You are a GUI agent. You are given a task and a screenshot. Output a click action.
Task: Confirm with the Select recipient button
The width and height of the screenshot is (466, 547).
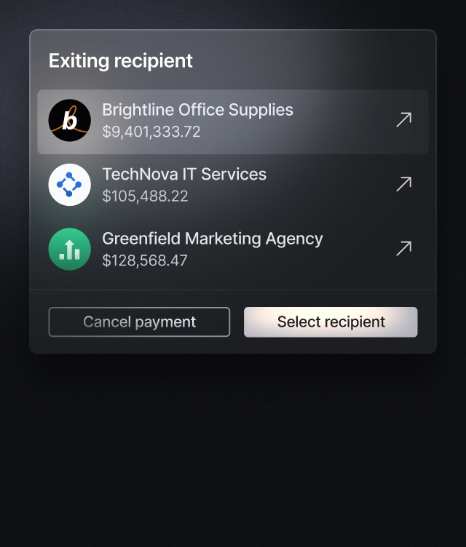pos(331,322)
